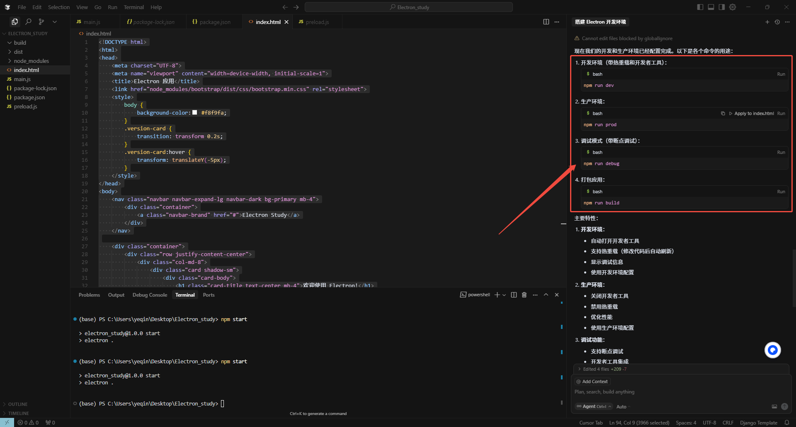Close the bottom terminal panel
The image size is (796, 427).
click(557, 295)
